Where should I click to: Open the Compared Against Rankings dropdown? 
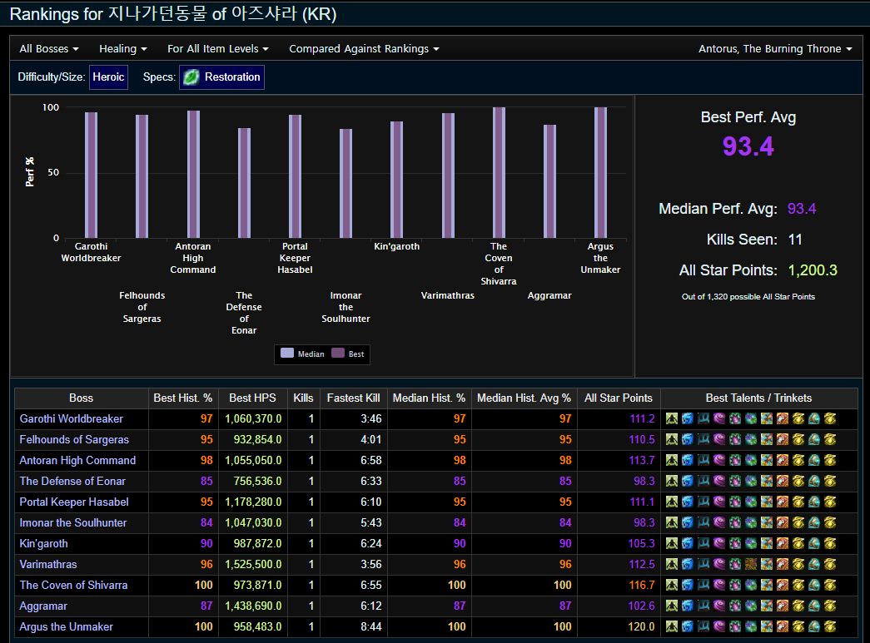pyautogui.click(x=364, y=49)
